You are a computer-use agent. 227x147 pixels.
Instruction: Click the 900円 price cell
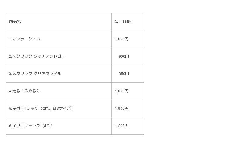point(124,56)
